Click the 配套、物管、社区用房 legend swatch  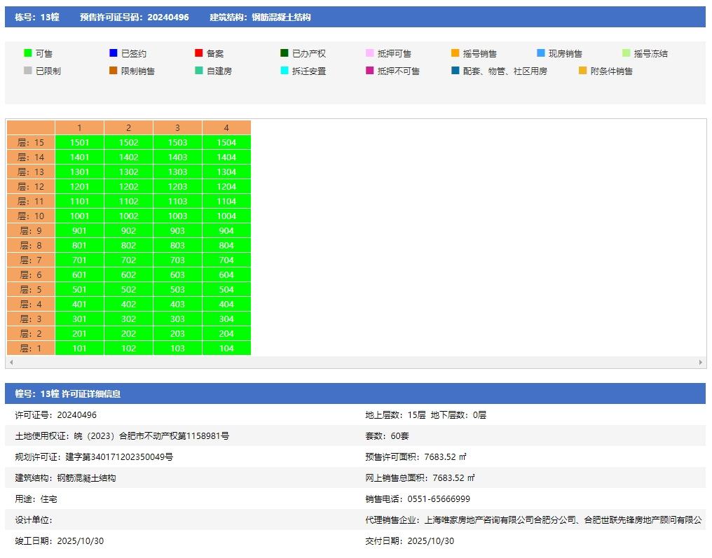pos(455,70)
